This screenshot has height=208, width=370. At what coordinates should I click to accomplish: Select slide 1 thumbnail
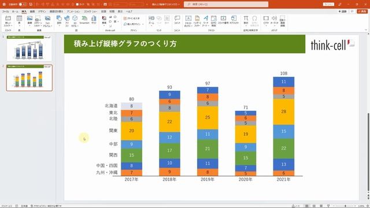pos(29,49)
